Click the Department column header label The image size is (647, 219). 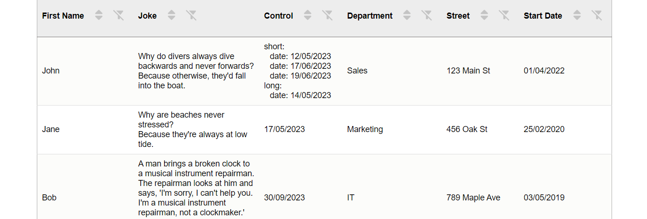click(370, 16)
